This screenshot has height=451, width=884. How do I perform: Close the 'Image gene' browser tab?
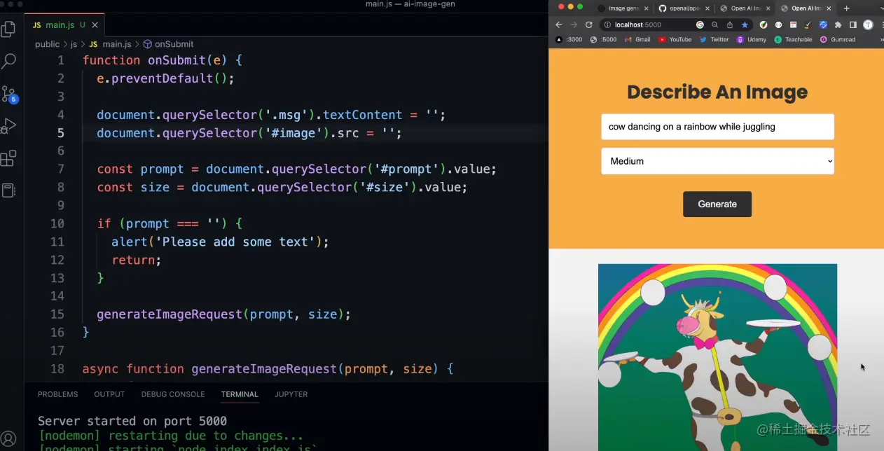point(646,8)
